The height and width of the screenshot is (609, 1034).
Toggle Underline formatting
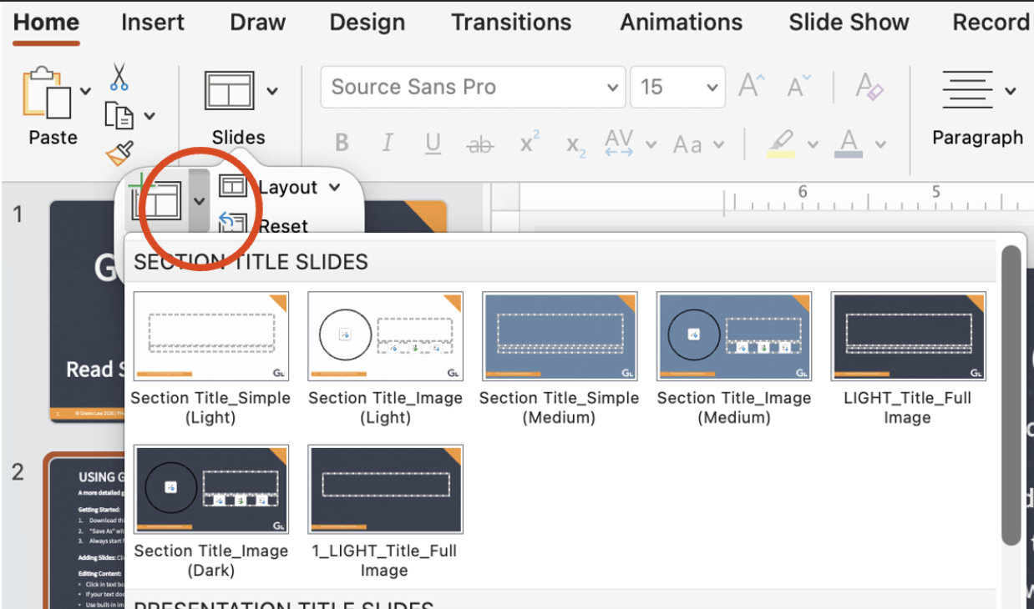(x=433, y=143)
